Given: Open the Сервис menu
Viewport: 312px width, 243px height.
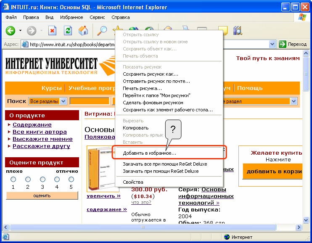Looking at the screenshot, I should [x=97, y=17].
